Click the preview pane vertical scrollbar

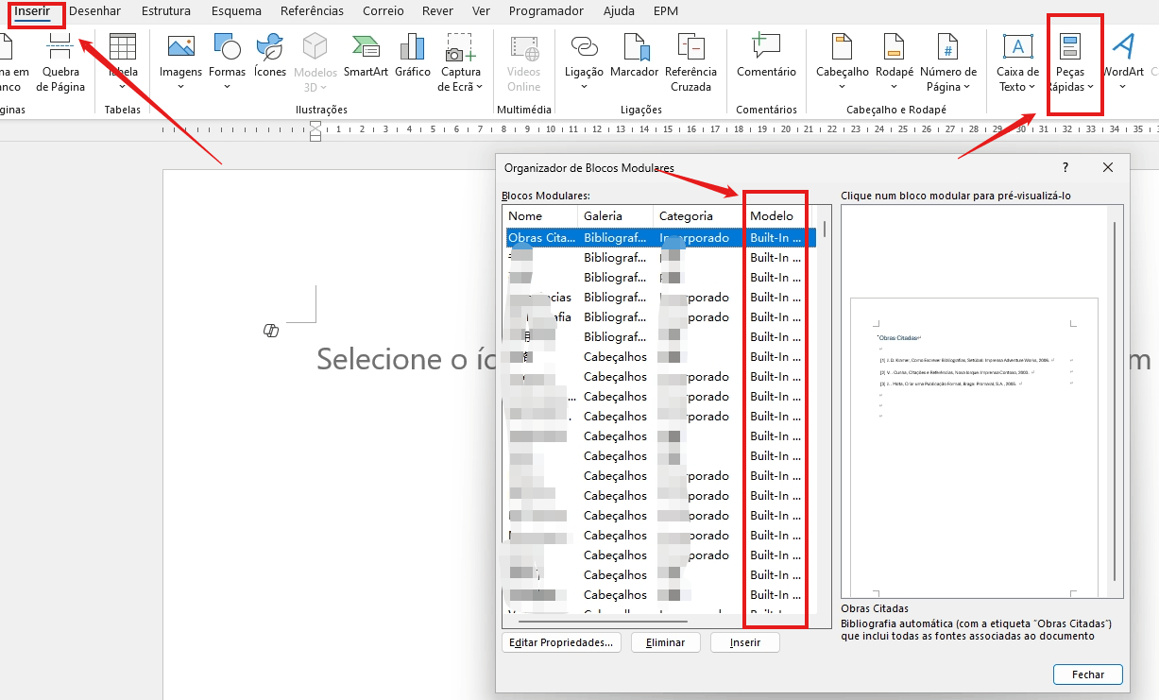[x=1116, y=401]
